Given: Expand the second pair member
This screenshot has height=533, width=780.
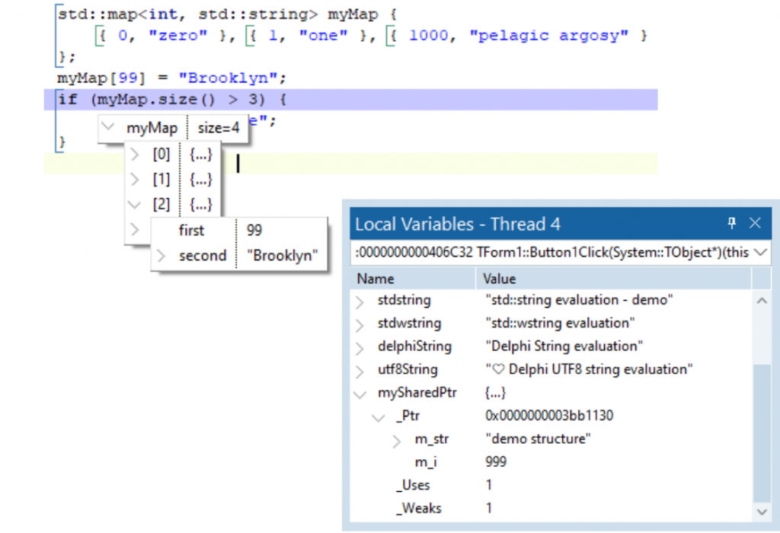Looking at the screenshot, I should [161, 256].
